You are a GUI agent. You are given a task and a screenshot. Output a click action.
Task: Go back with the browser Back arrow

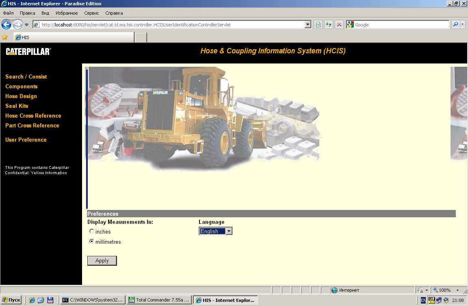pyautogui.click(x=6, y=24)
